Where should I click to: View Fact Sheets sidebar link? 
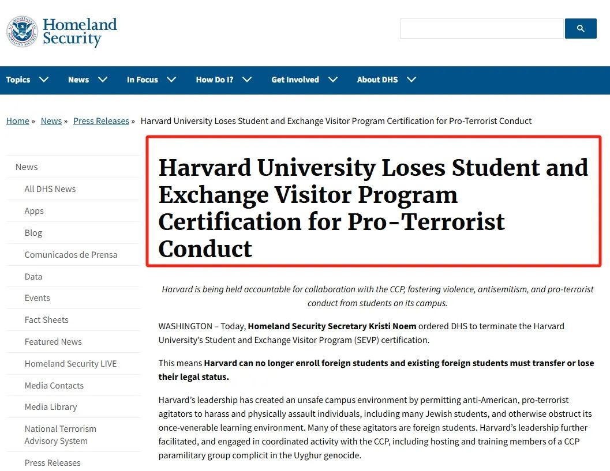(x=47, y=319)
